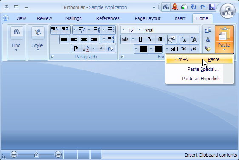Toggle subscript x formatting
This screenshot has height=160, width=239.
pyautogui.click(x=193, y=49)
